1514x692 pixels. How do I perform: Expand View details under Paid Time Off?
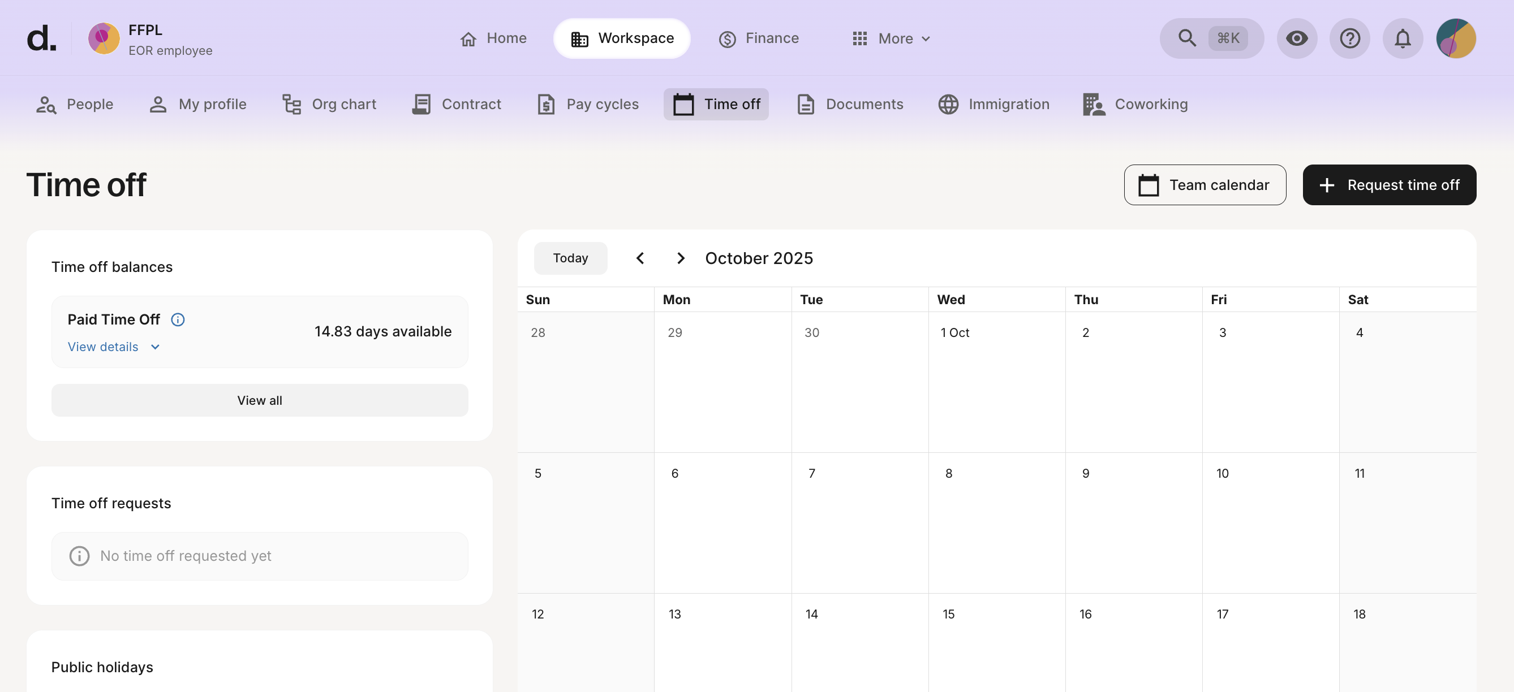pyautogui.click(x=113, y=347)
